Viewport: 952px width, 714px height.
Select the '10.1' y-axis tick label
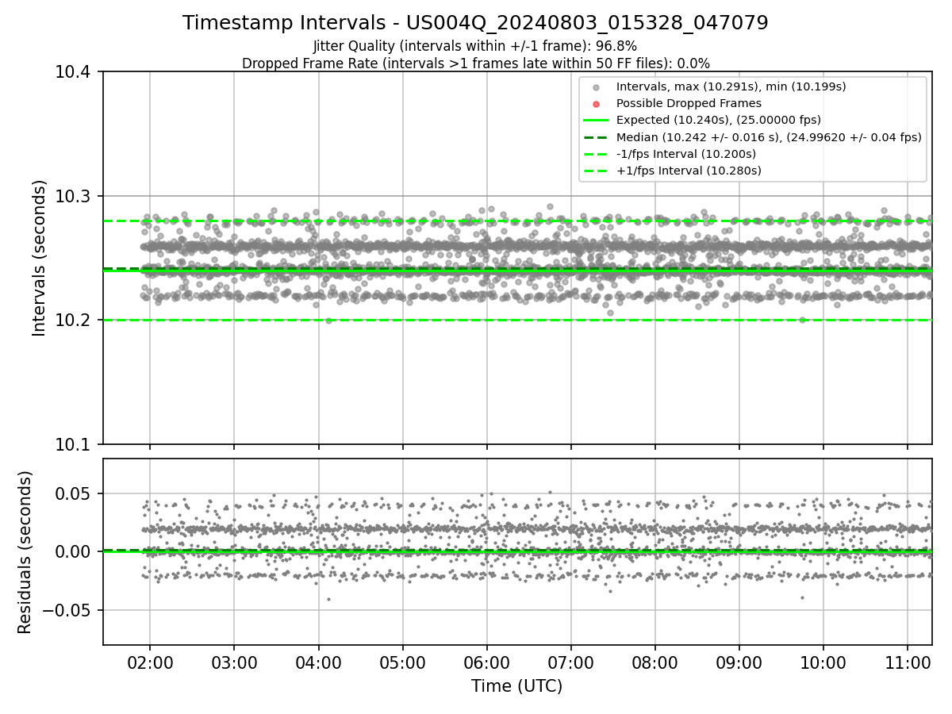pos(73,444)
